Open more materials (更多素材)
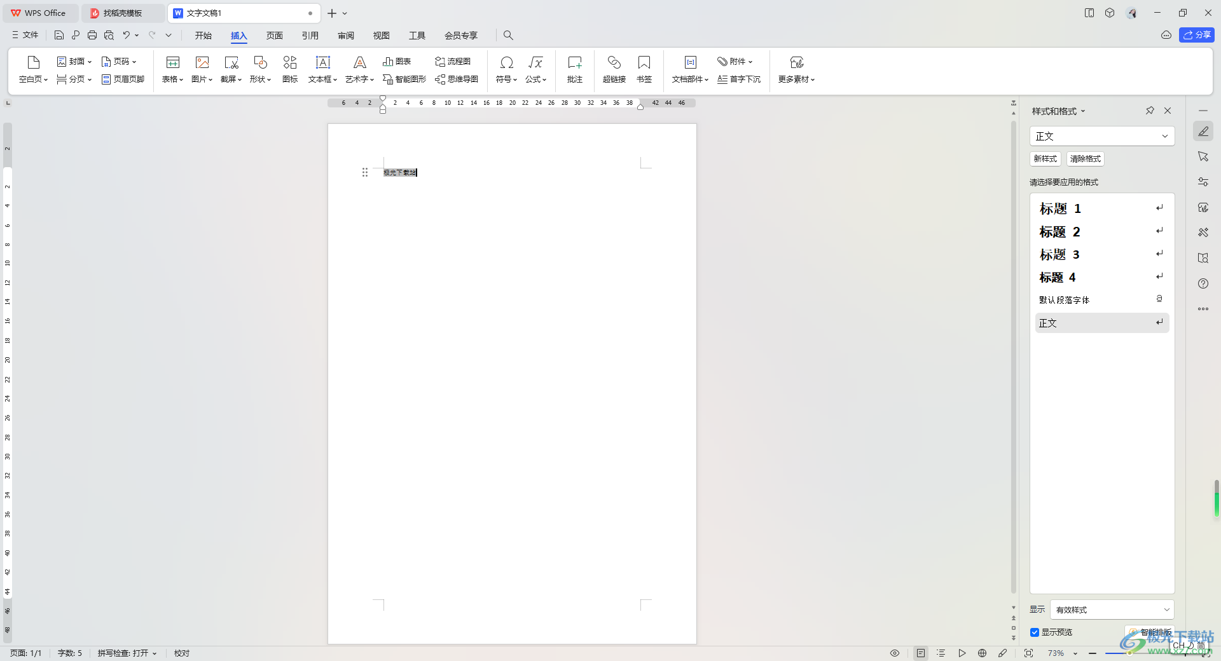 tap(796, 69)
